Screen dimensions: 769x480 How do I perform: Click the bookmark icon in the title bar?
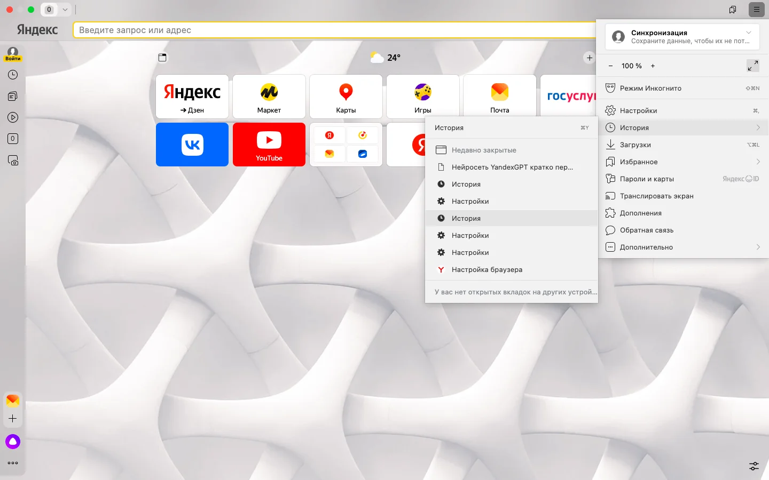pos(733,10)
